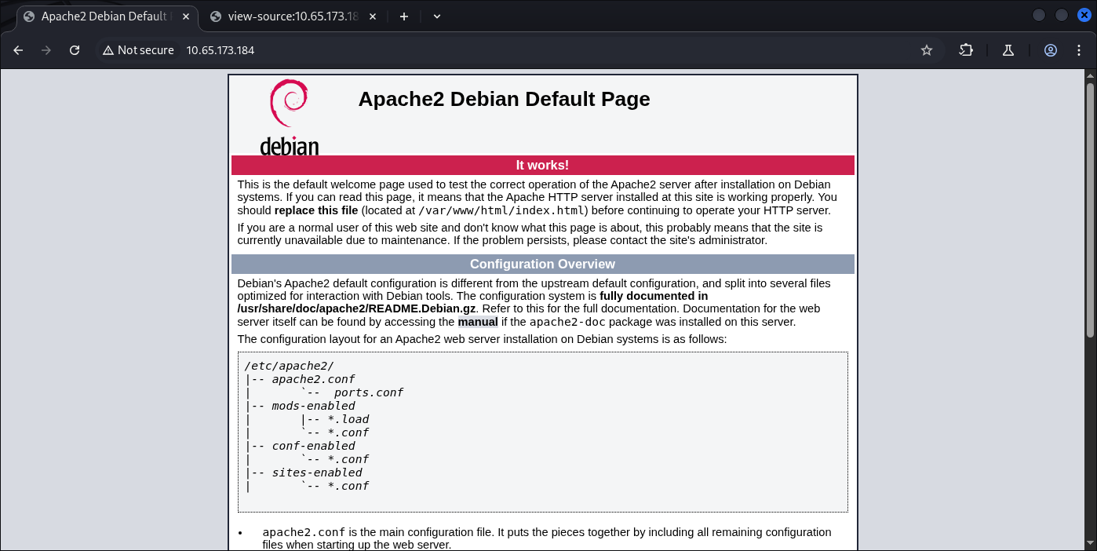Click the 'It works!' red banner
Viewport: 1097px width, 551px height.
(542, 165)
